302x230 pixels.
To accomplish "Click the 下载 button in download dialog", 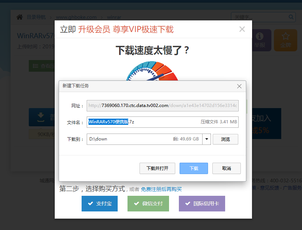I will point(193,168).
